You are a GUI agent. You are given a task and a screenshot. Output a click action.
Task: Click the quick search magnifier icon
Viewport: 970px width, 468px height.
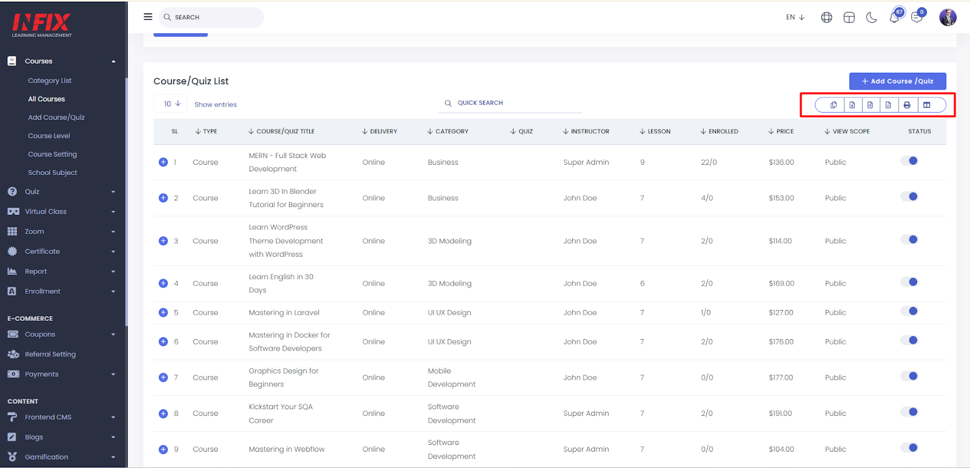point(448,103)
